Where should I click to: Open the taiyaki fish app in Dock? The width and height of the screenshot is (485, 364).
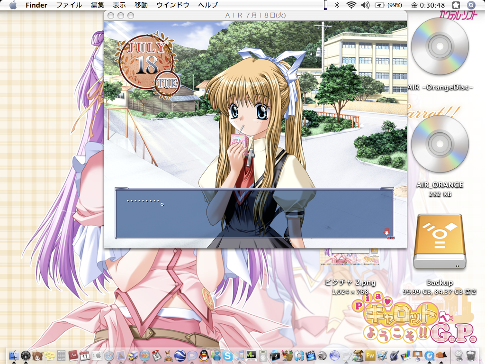[x=441, y=355]
